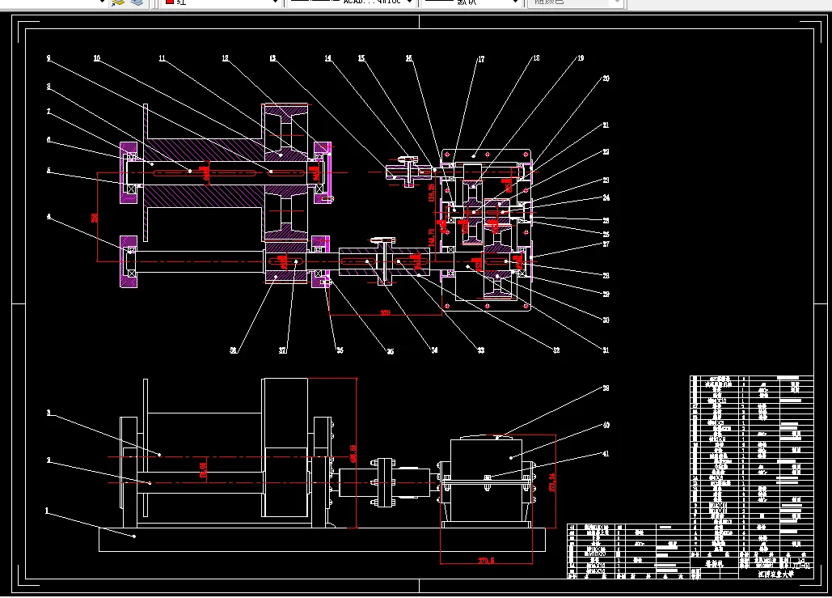832x598 pixels.
Task: Expand the 默认 lineweight dropdown
Action: pos(515,2)
